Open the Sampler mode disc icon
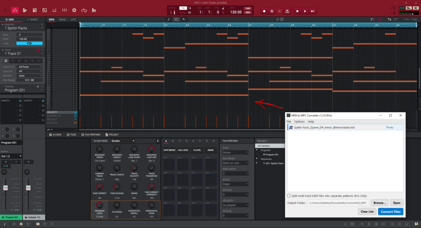This screenshot has height=228, width=421. click(x=74, y=10)
